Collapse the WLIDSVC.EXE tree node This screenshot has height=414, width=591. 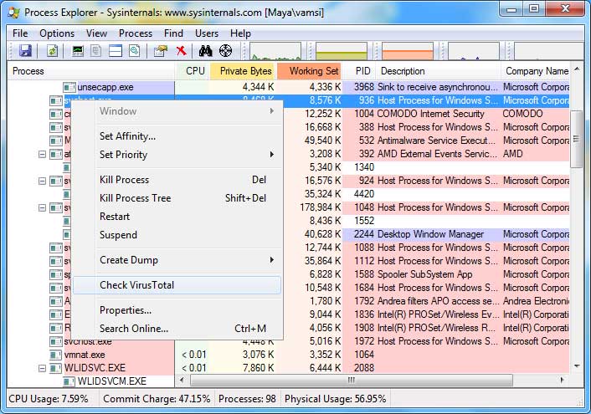pyautogui.click(x=42, y=369)
